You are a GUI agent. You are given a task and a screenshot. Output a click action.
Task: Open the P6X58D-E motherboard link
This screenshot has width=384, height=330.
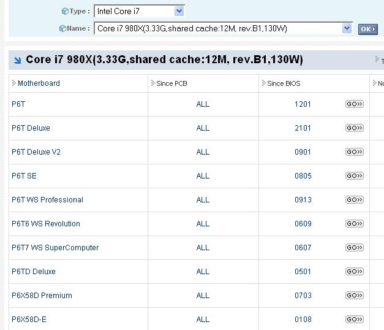[x=29, y=320]
